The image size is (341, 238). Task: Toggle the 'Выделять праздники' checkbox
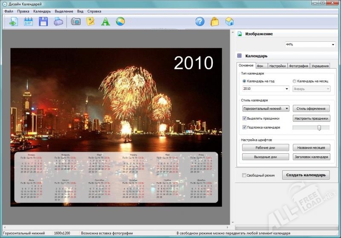click(245, 118)
